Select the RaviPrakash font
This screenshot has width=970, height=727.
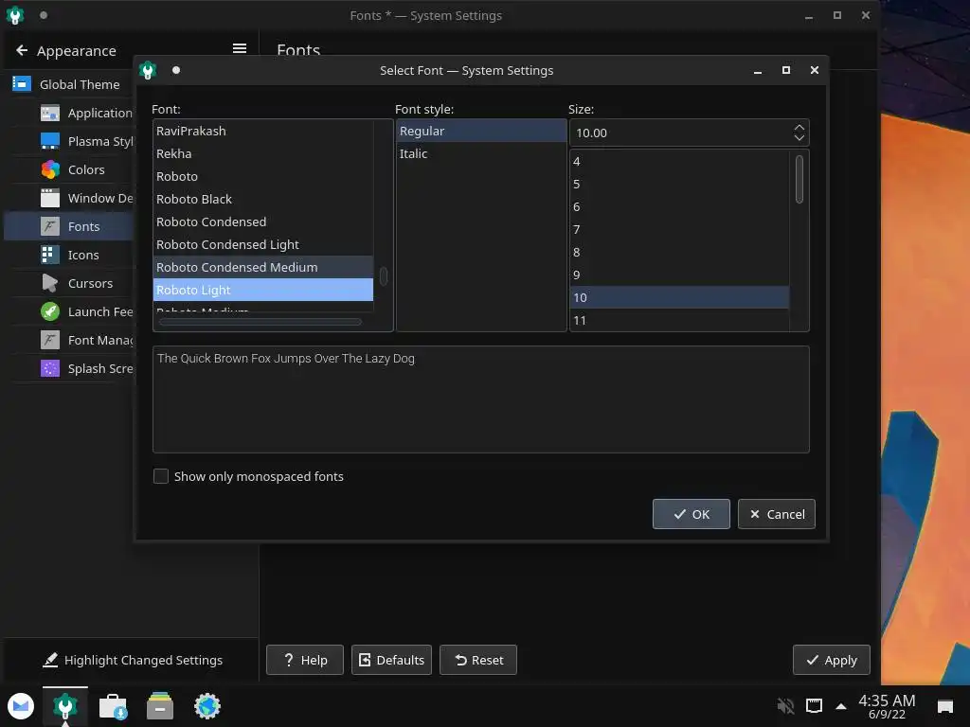pos(263,131)
